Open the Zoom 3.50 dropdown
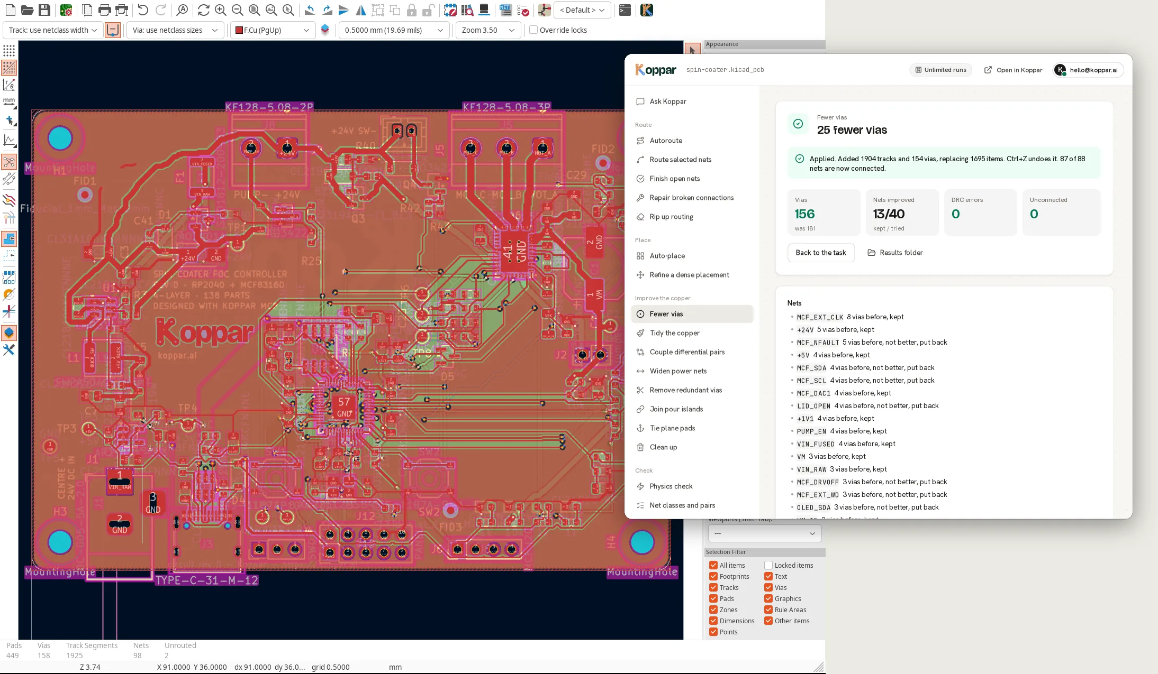The height and width of the screenshot is (674, 1158). coord(488,30)
